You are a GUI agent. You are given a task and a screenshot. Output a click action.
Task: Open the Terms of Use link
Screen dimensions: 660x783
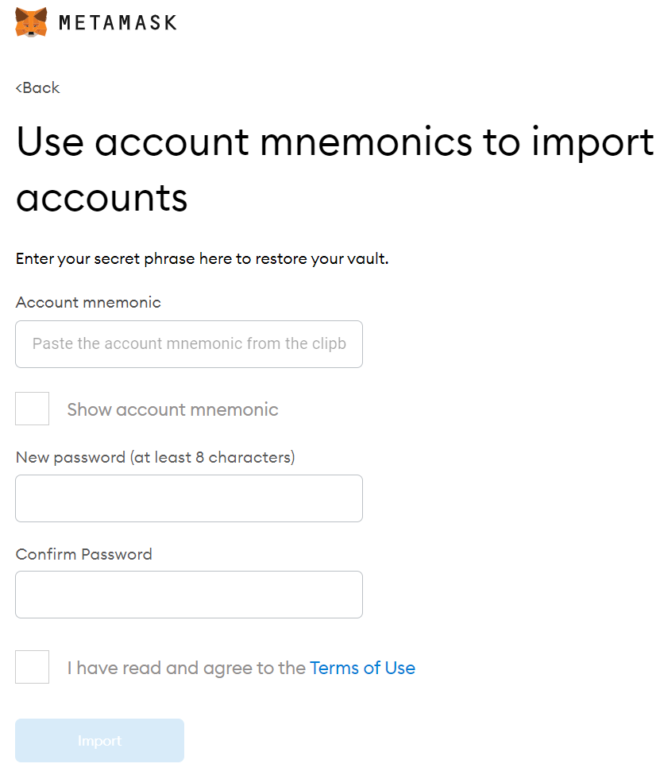363,668
